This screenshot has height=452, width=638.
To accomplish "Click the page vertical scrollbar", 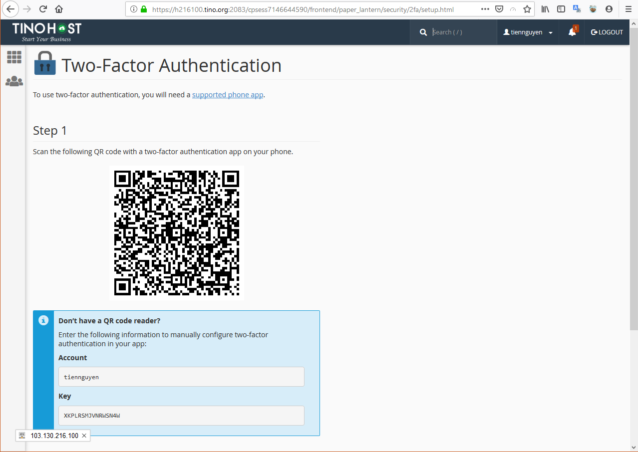I will 634,180.
